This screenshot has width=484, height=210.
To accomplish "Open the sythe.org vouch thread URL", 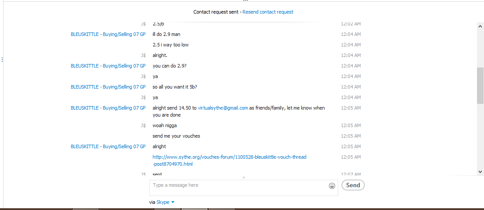I will (229, 160).
